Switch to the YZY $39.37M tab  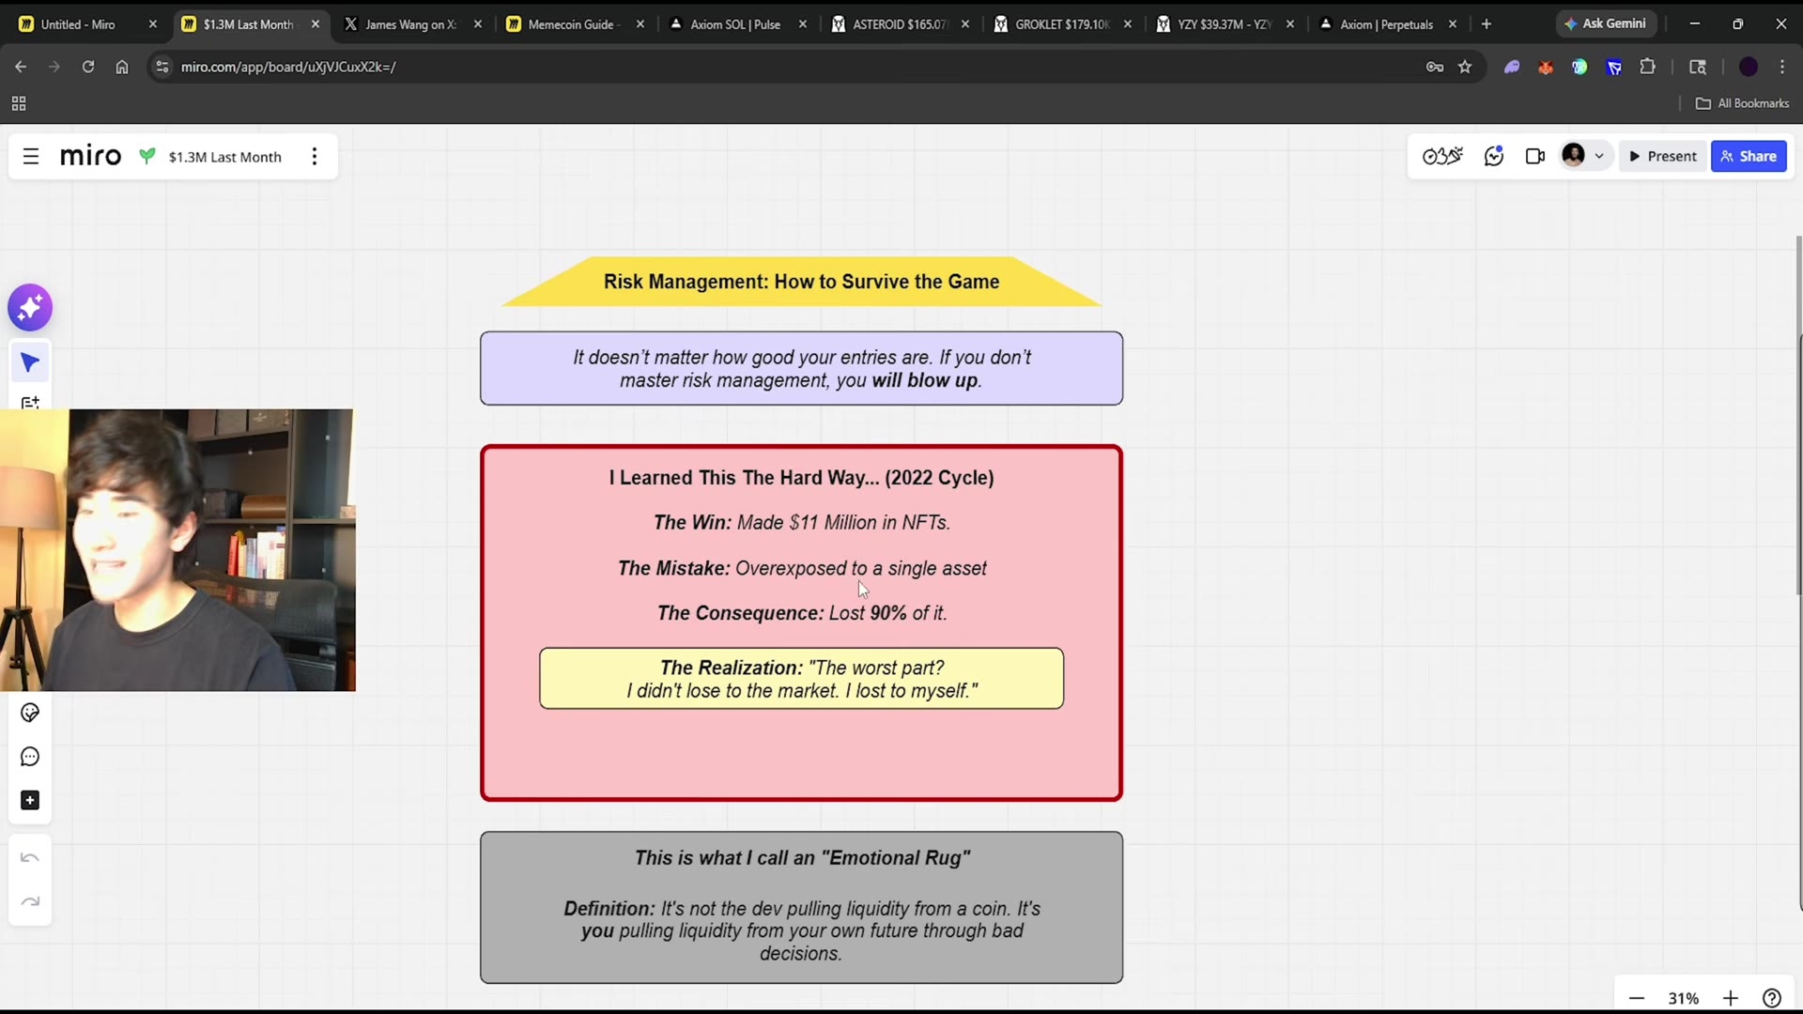1225,24
